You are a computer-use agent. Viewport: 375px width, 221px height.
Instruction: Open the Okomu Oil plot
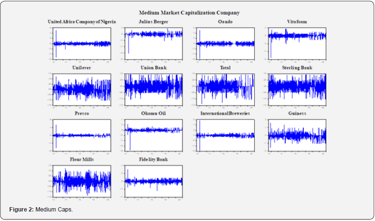click(x=153, y=135)
